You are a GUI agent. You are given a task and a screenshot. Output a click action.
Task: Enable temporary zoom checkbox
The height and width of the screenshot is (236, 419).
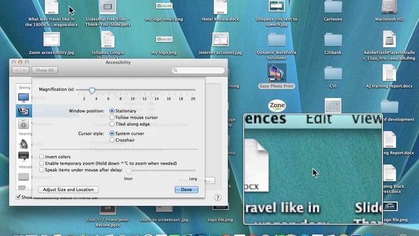coord(41,163)
